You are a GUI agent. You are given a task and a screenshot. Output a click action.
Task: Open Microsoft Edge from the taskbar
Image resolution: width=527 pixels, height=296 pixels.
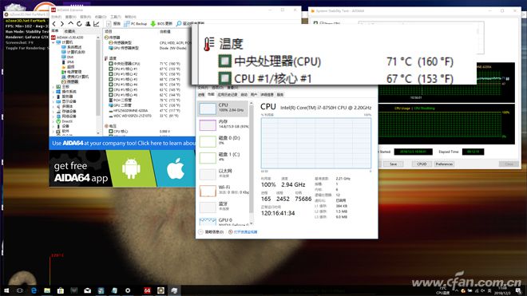click(x=34, y=290)
